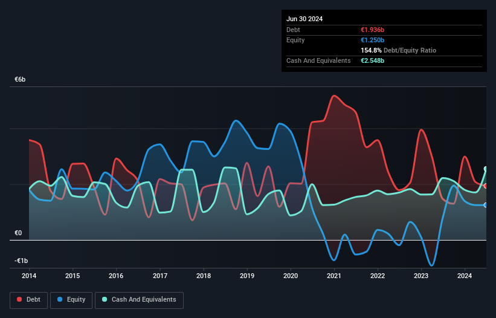Screen dimensions: 496x318
Task: Click the -€1b y-axis label
Action: pyautogui.click(x=21, y=261)
